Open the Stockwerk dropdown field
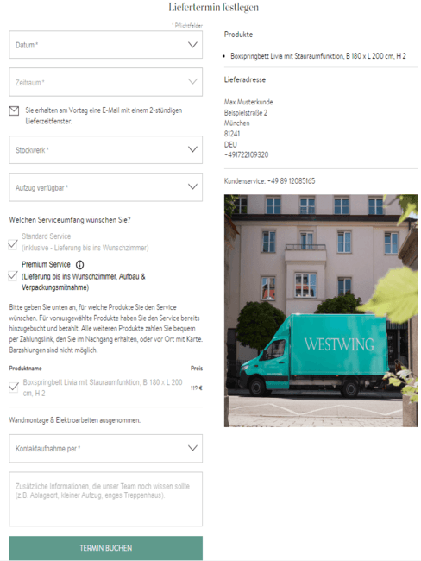The height and width of the screenshot is (561, 421). click(106, 150)
